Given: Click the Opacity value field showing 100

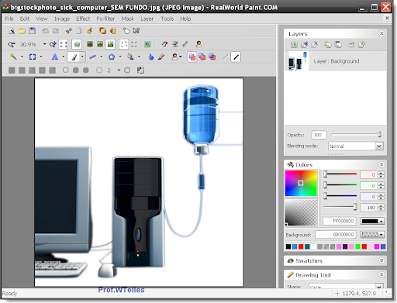Looking at the screenshot, I should click(x=319, y=135).
